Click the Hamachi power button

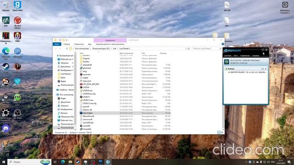coord(226,62)
